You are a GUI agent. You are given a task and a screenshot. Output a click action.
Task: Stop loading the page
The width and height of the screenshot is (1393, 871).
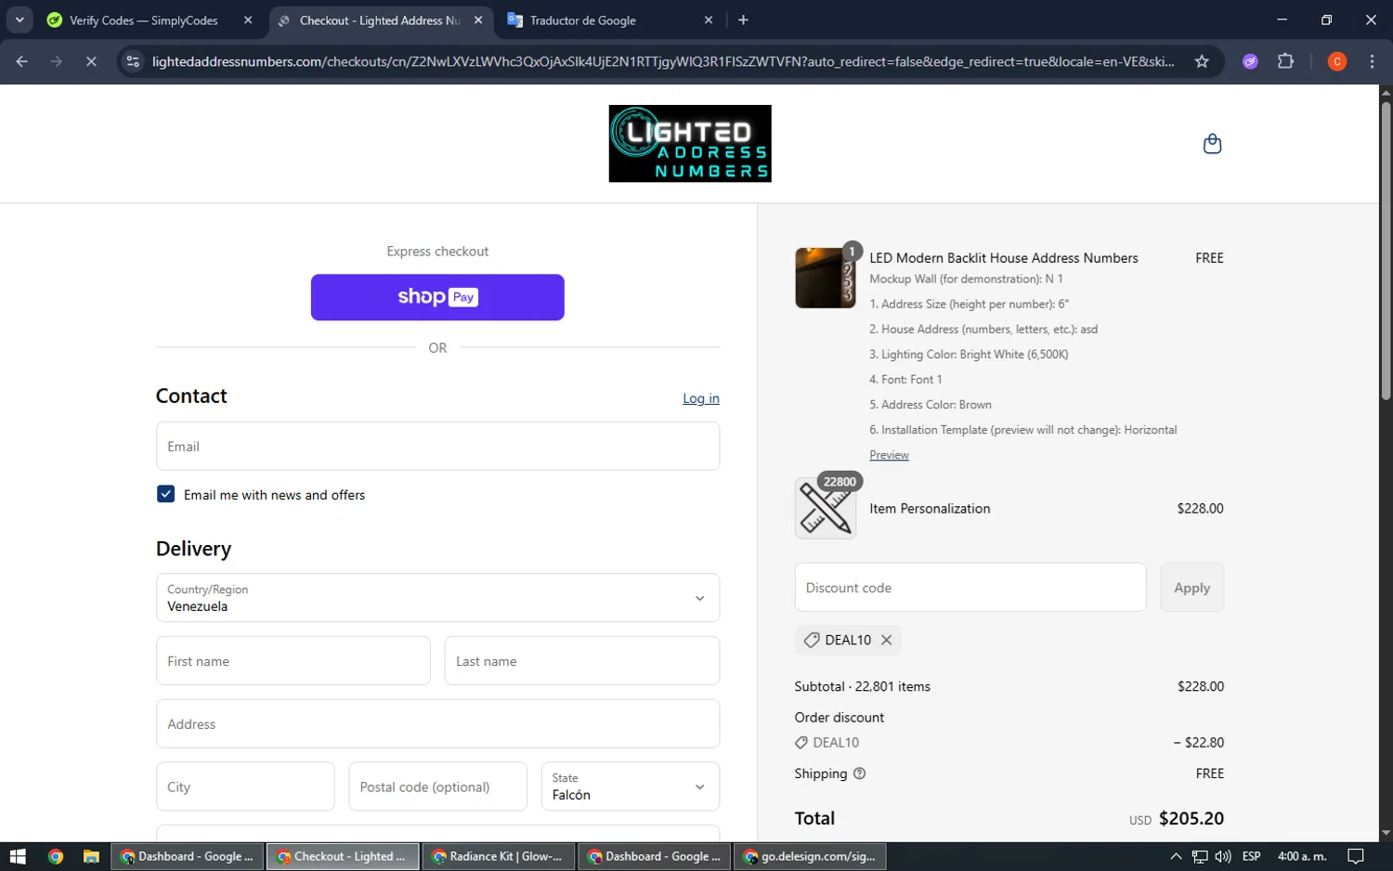click(91, 61)
